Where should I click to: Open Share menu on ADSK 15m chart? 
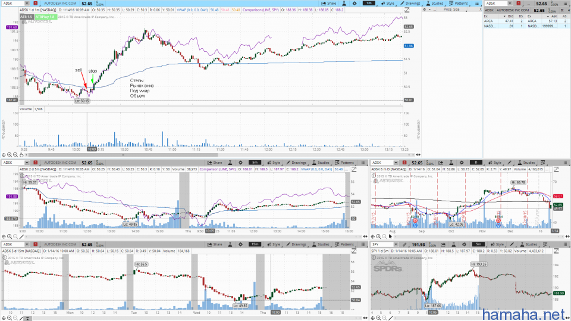[215, 244]
